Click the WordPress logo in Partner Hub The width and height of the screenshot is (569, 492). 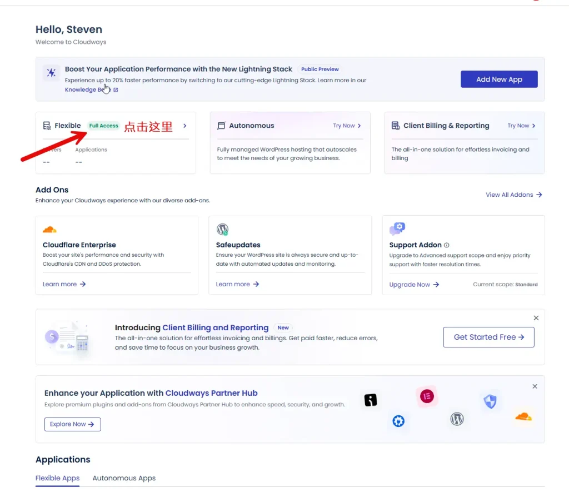(457, 419)
